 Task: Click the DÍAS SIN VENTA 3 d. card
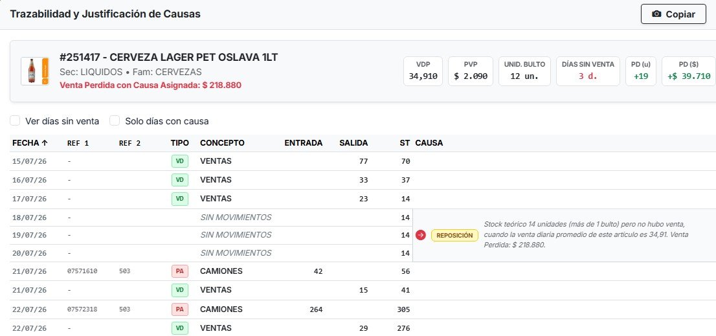point(588,71)
